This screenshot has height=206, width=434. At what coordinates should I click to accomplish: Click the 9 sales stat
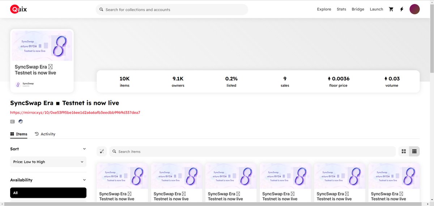coord(285,81)
